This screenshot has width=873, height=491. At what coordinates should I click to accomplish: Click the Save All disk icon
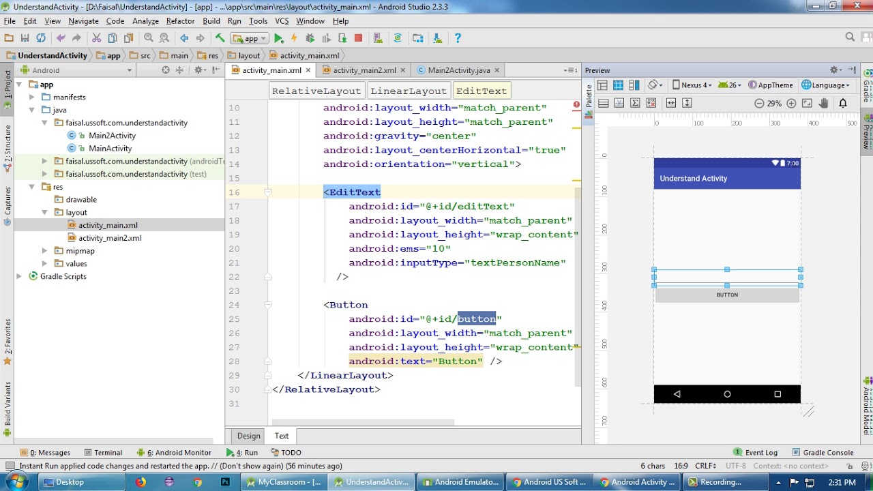[x=25, y=38]
